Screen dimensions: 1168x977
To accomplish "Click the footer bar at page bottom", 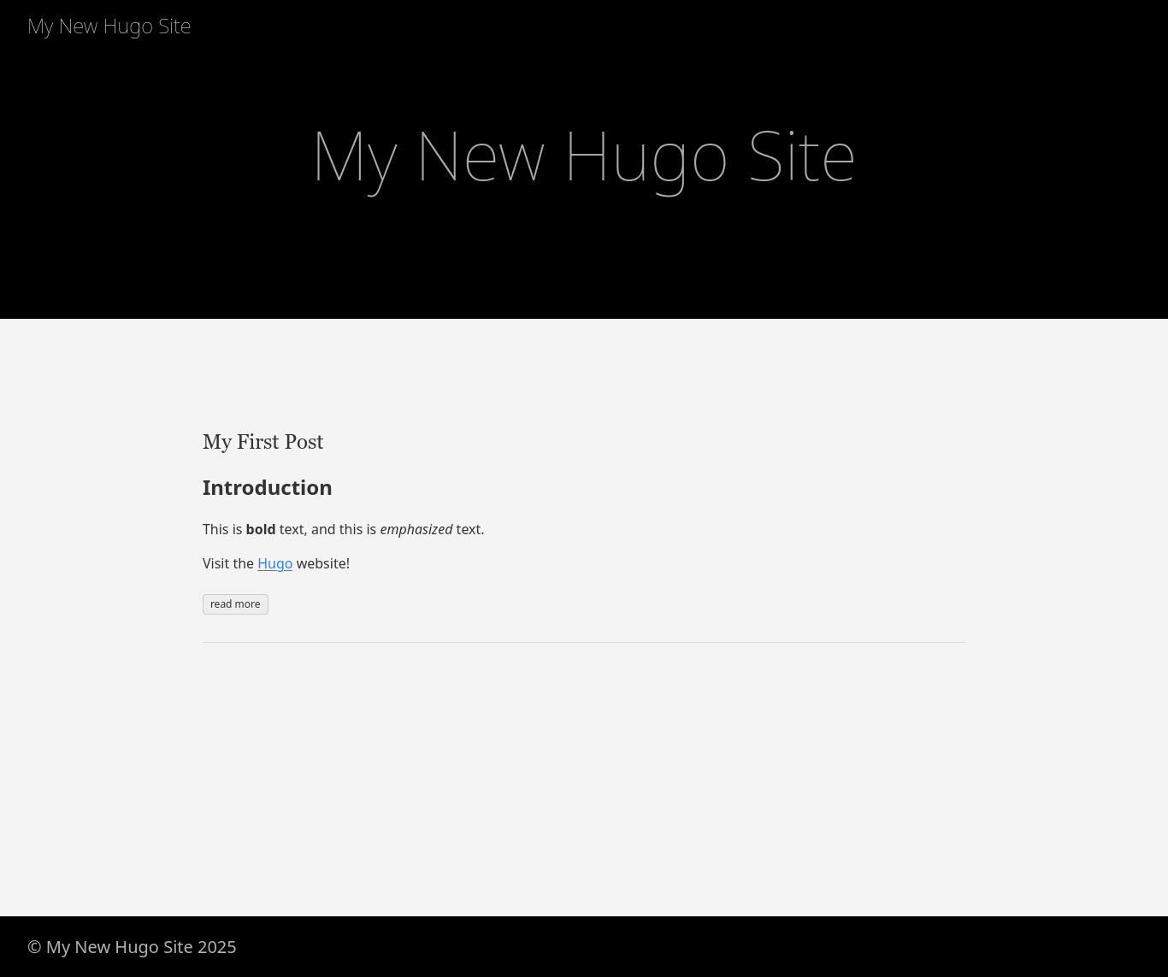I will click(x=584, y=946).
